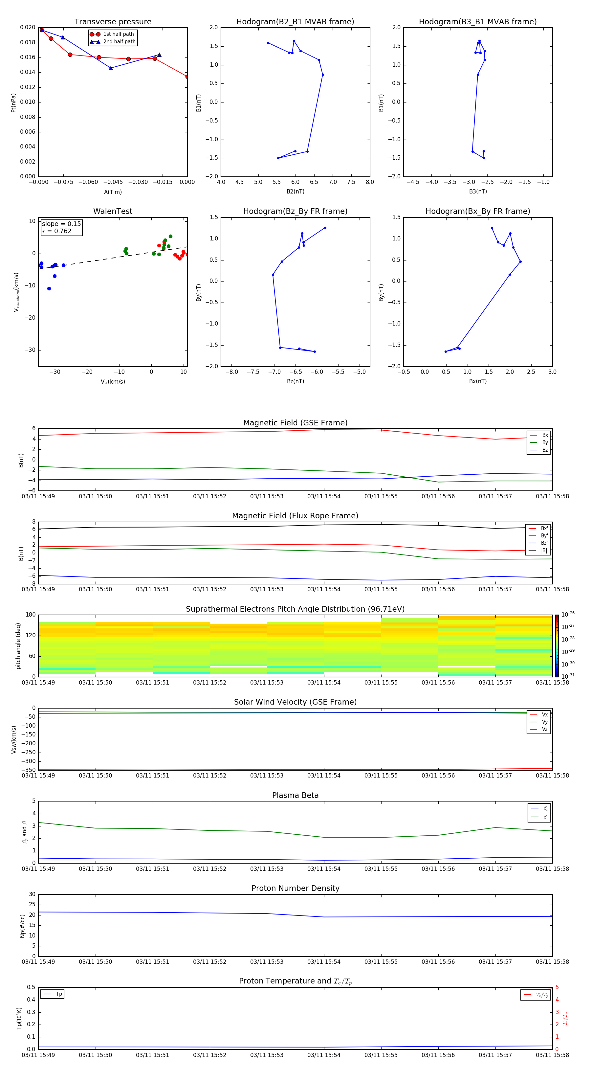
Task: Click the 'B3(nT)' x-axis label
Action: [478, 192]
